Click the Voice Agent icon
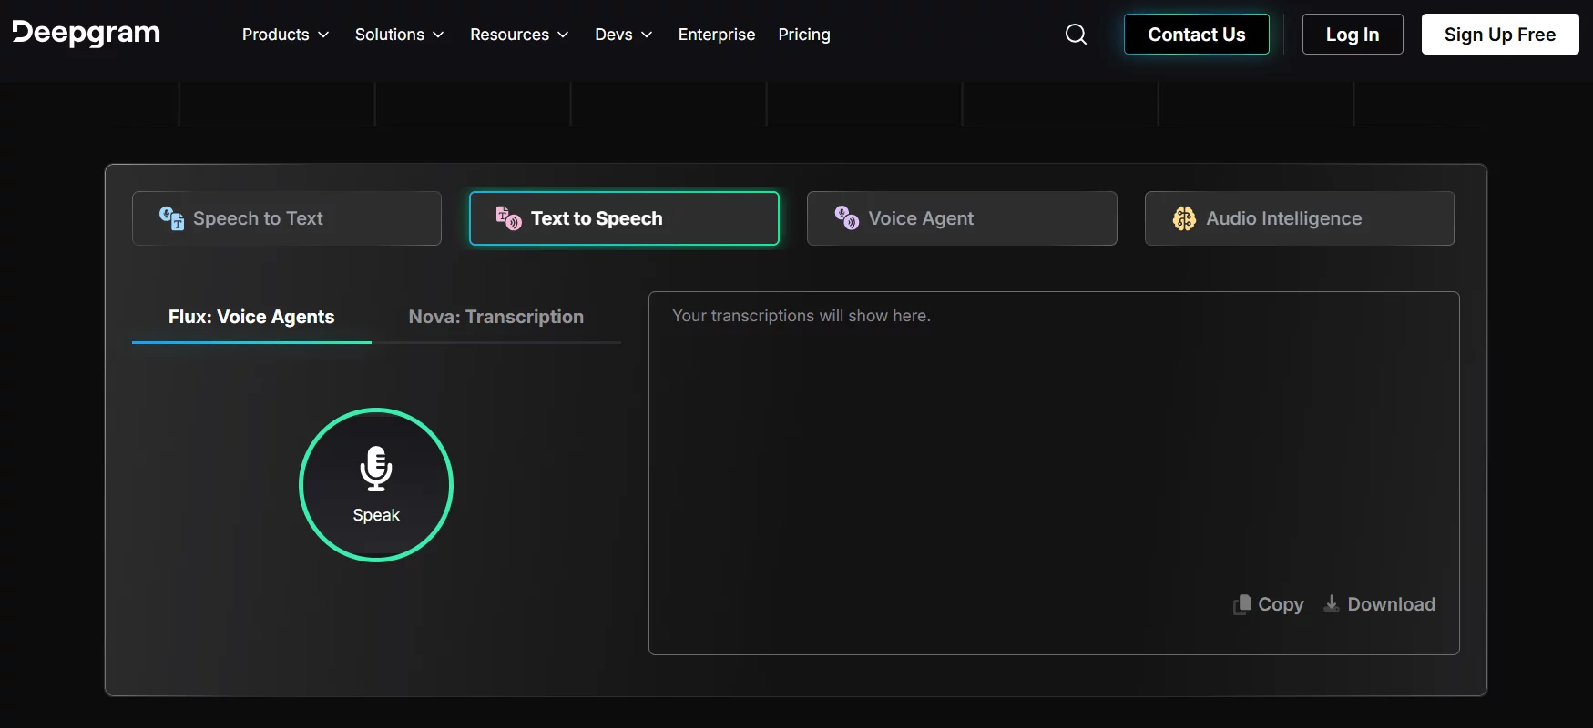The image size is (1593, 728). (846, 218)
